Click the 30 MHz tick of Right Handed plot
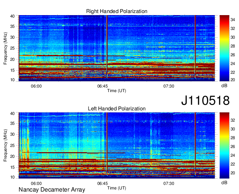This screenshot has width=239, height=194. [13, 37]
